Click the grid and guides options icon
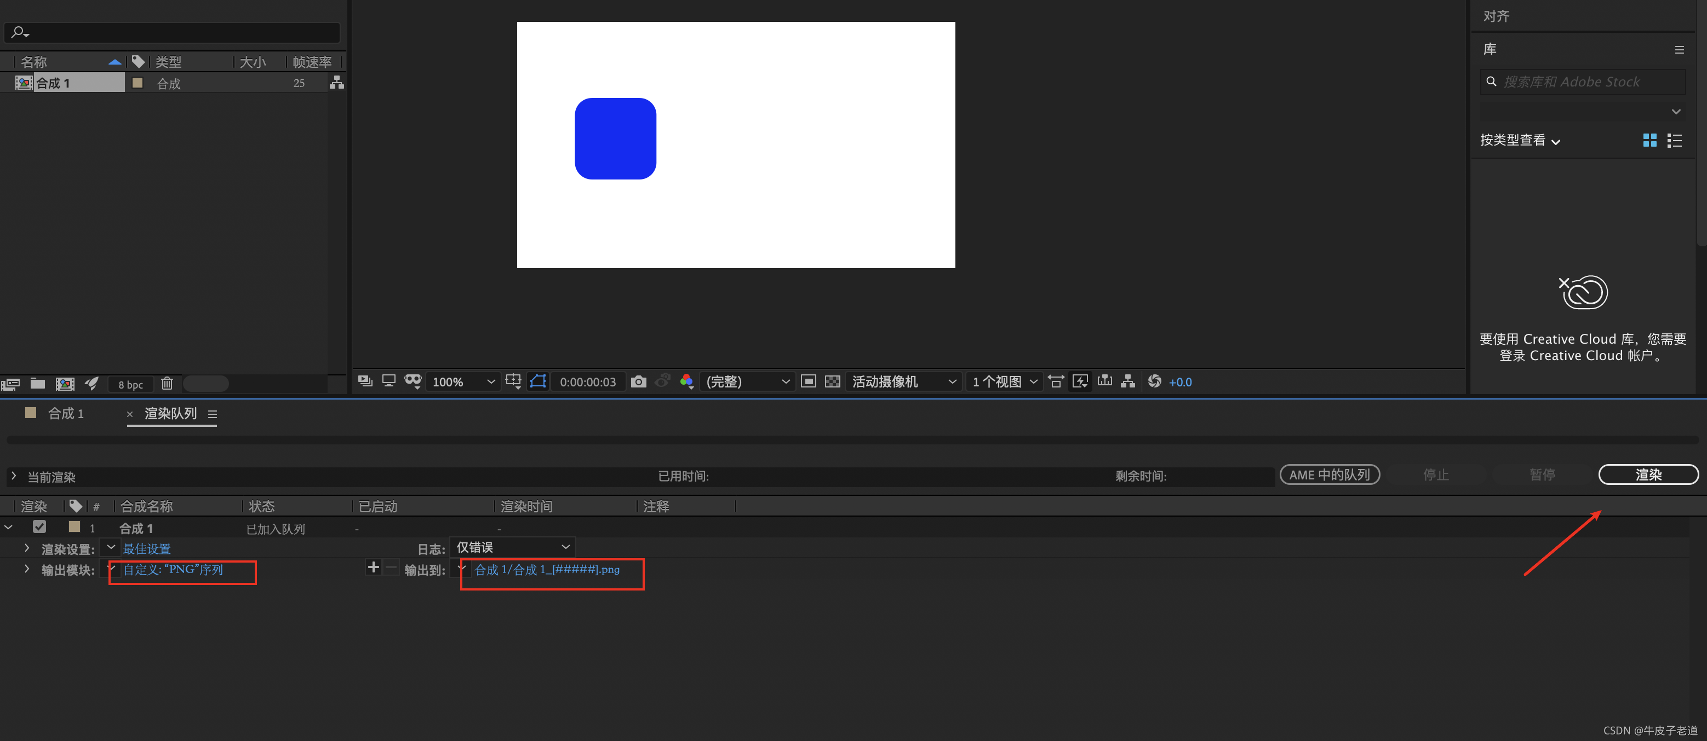Screen dimensions: 1707x741 (x=513, y=381)
